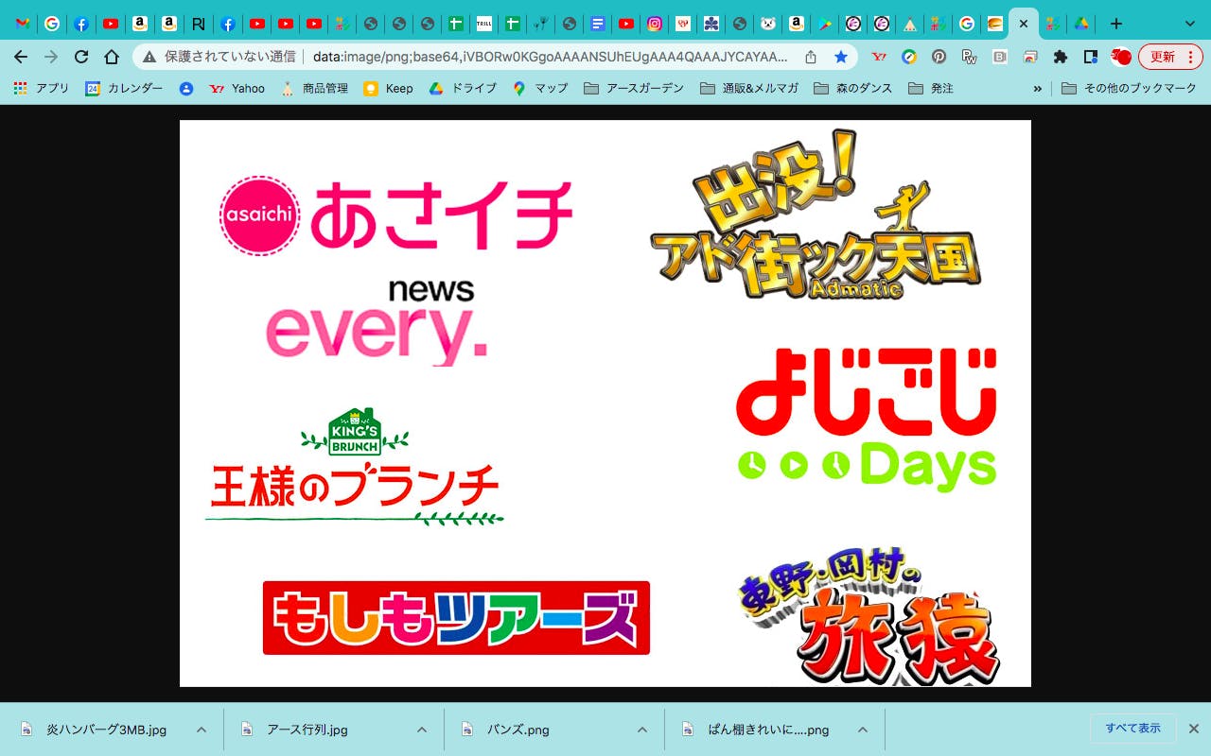Open the カレンダー bookmark
Image resolution: width=1211 pixels, height=756 pixels.
[124, 88]
